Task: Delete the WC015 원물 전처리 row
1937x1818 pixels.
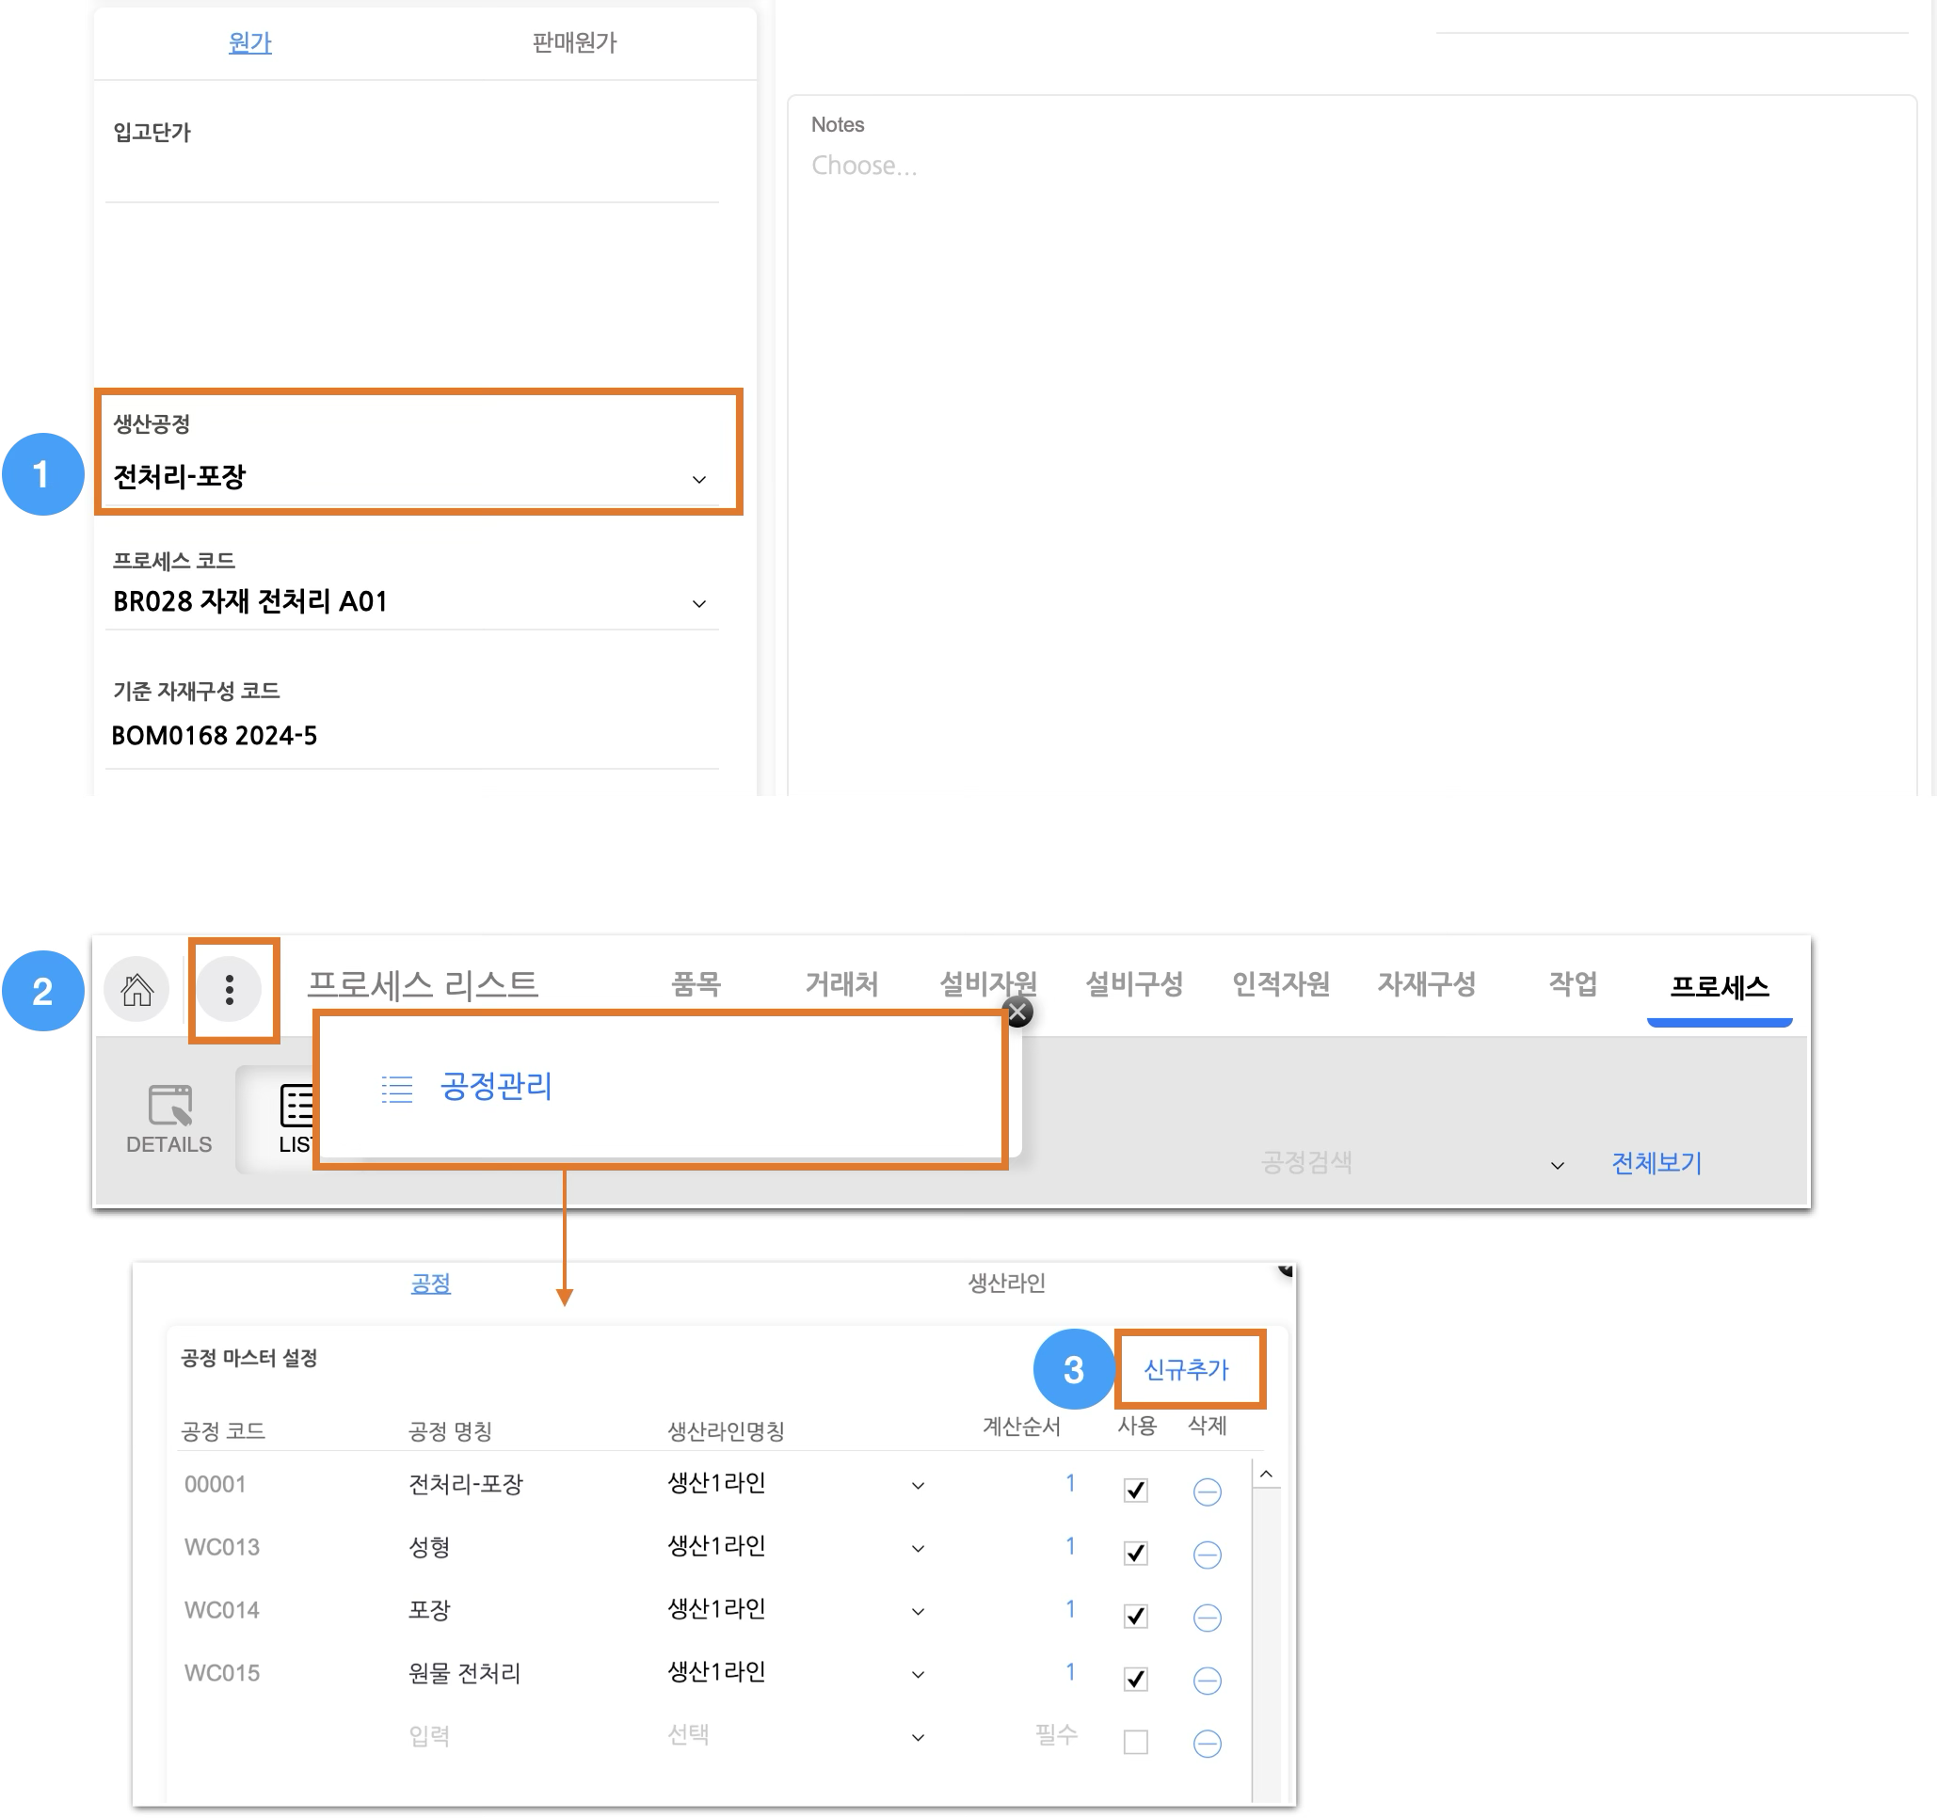Action: coord(1207,1680)
